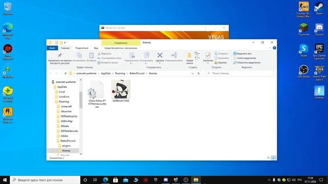
Task: Open Rockstar Games Launcher desktop icon
Action: click(8, 115)
